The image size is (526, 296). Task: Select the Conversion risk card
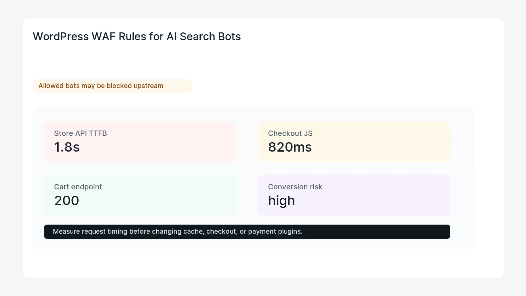(x=354, y=195)
